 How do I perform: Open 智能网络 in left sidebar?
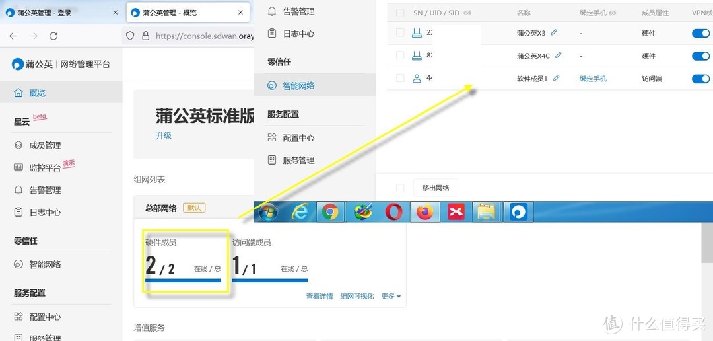click(x=45, y=264)
